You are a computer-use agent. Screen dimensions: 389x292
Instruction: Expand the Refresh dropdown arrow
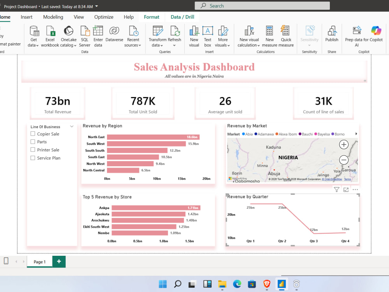[174, 46]
